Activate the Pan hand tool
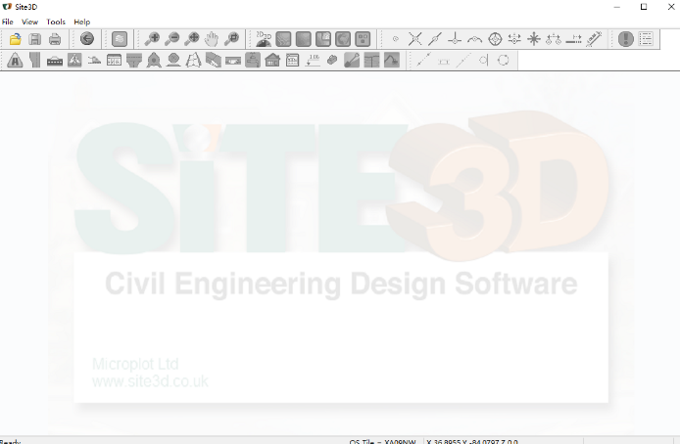Viewport: 680px width, 444px height. pyautogui.click(x=212, y=39)
